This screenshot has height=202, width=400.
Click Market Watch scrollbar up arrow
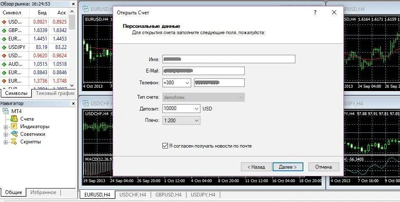point(72,12)
